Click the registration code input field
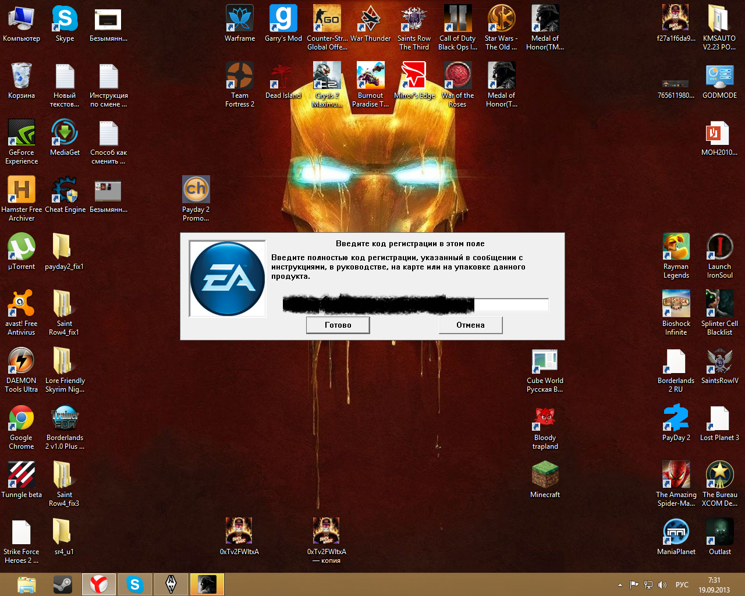 416,304
